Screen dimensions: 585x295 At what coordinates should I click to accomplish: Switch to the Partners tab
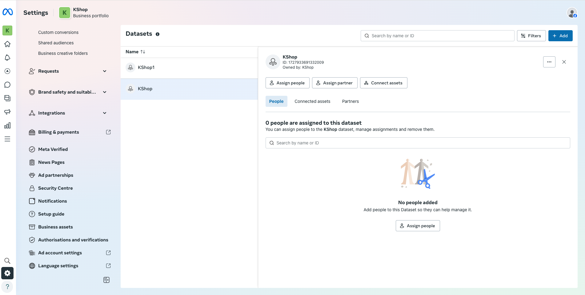(x=351, y=101)
